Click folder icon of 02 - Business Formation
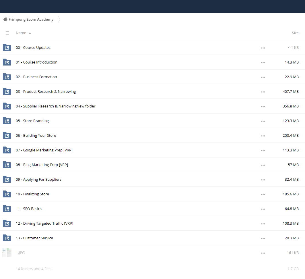The height and width of the screenshot is (279, 305). [7, 76]
